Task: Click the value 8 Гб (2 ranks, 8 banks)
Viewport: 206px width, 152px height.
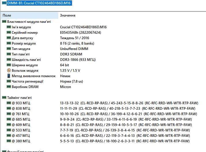Action: click(x=77, y=43)
